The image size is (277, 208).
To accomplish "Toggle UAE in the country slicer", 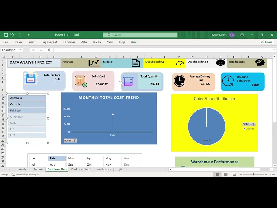I will click(27, 123).
